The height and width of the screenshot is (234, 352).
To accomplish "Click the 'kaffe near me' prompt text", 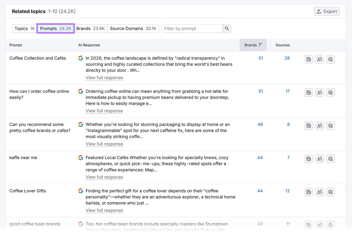I will [23, 158].
